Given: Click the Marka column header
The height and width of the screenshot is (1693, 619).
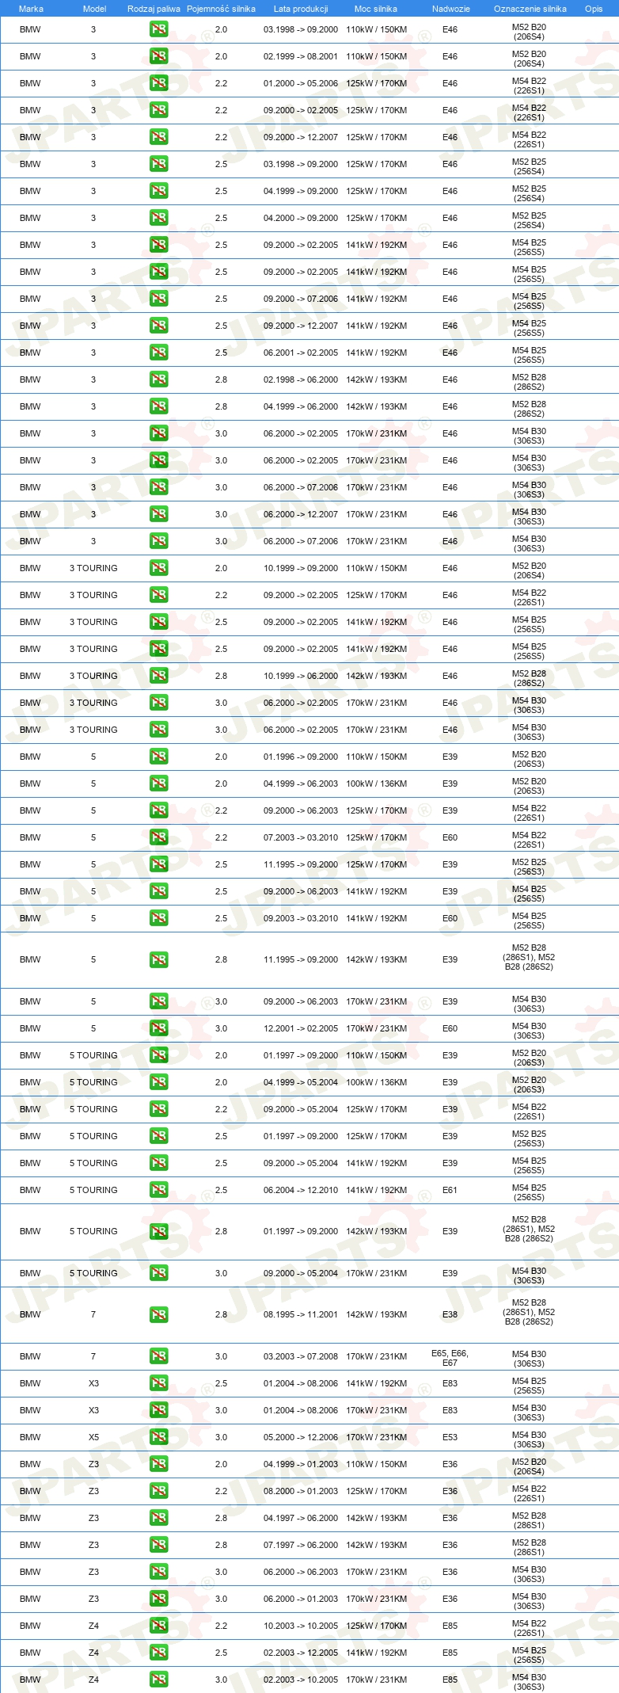Looking at the screenshot, I should pyautogui.click(x=31, y=9).
